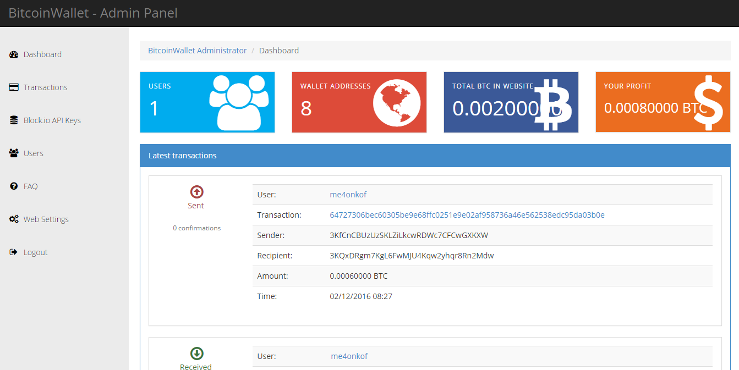Open the Users menu item
This screenshot has height=370, width=739.
click(x=33, y=153)
